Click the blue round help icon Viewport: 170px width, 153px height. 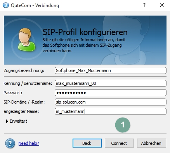point(10,143)
